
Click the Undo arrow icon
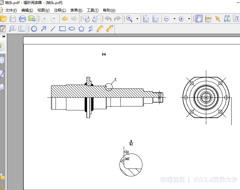coord(108,19)
